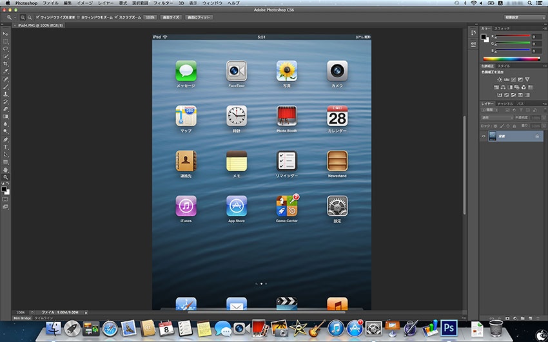Open the layer filter type dropdown
The image size is (548, 342).
[x=489, y=110]
